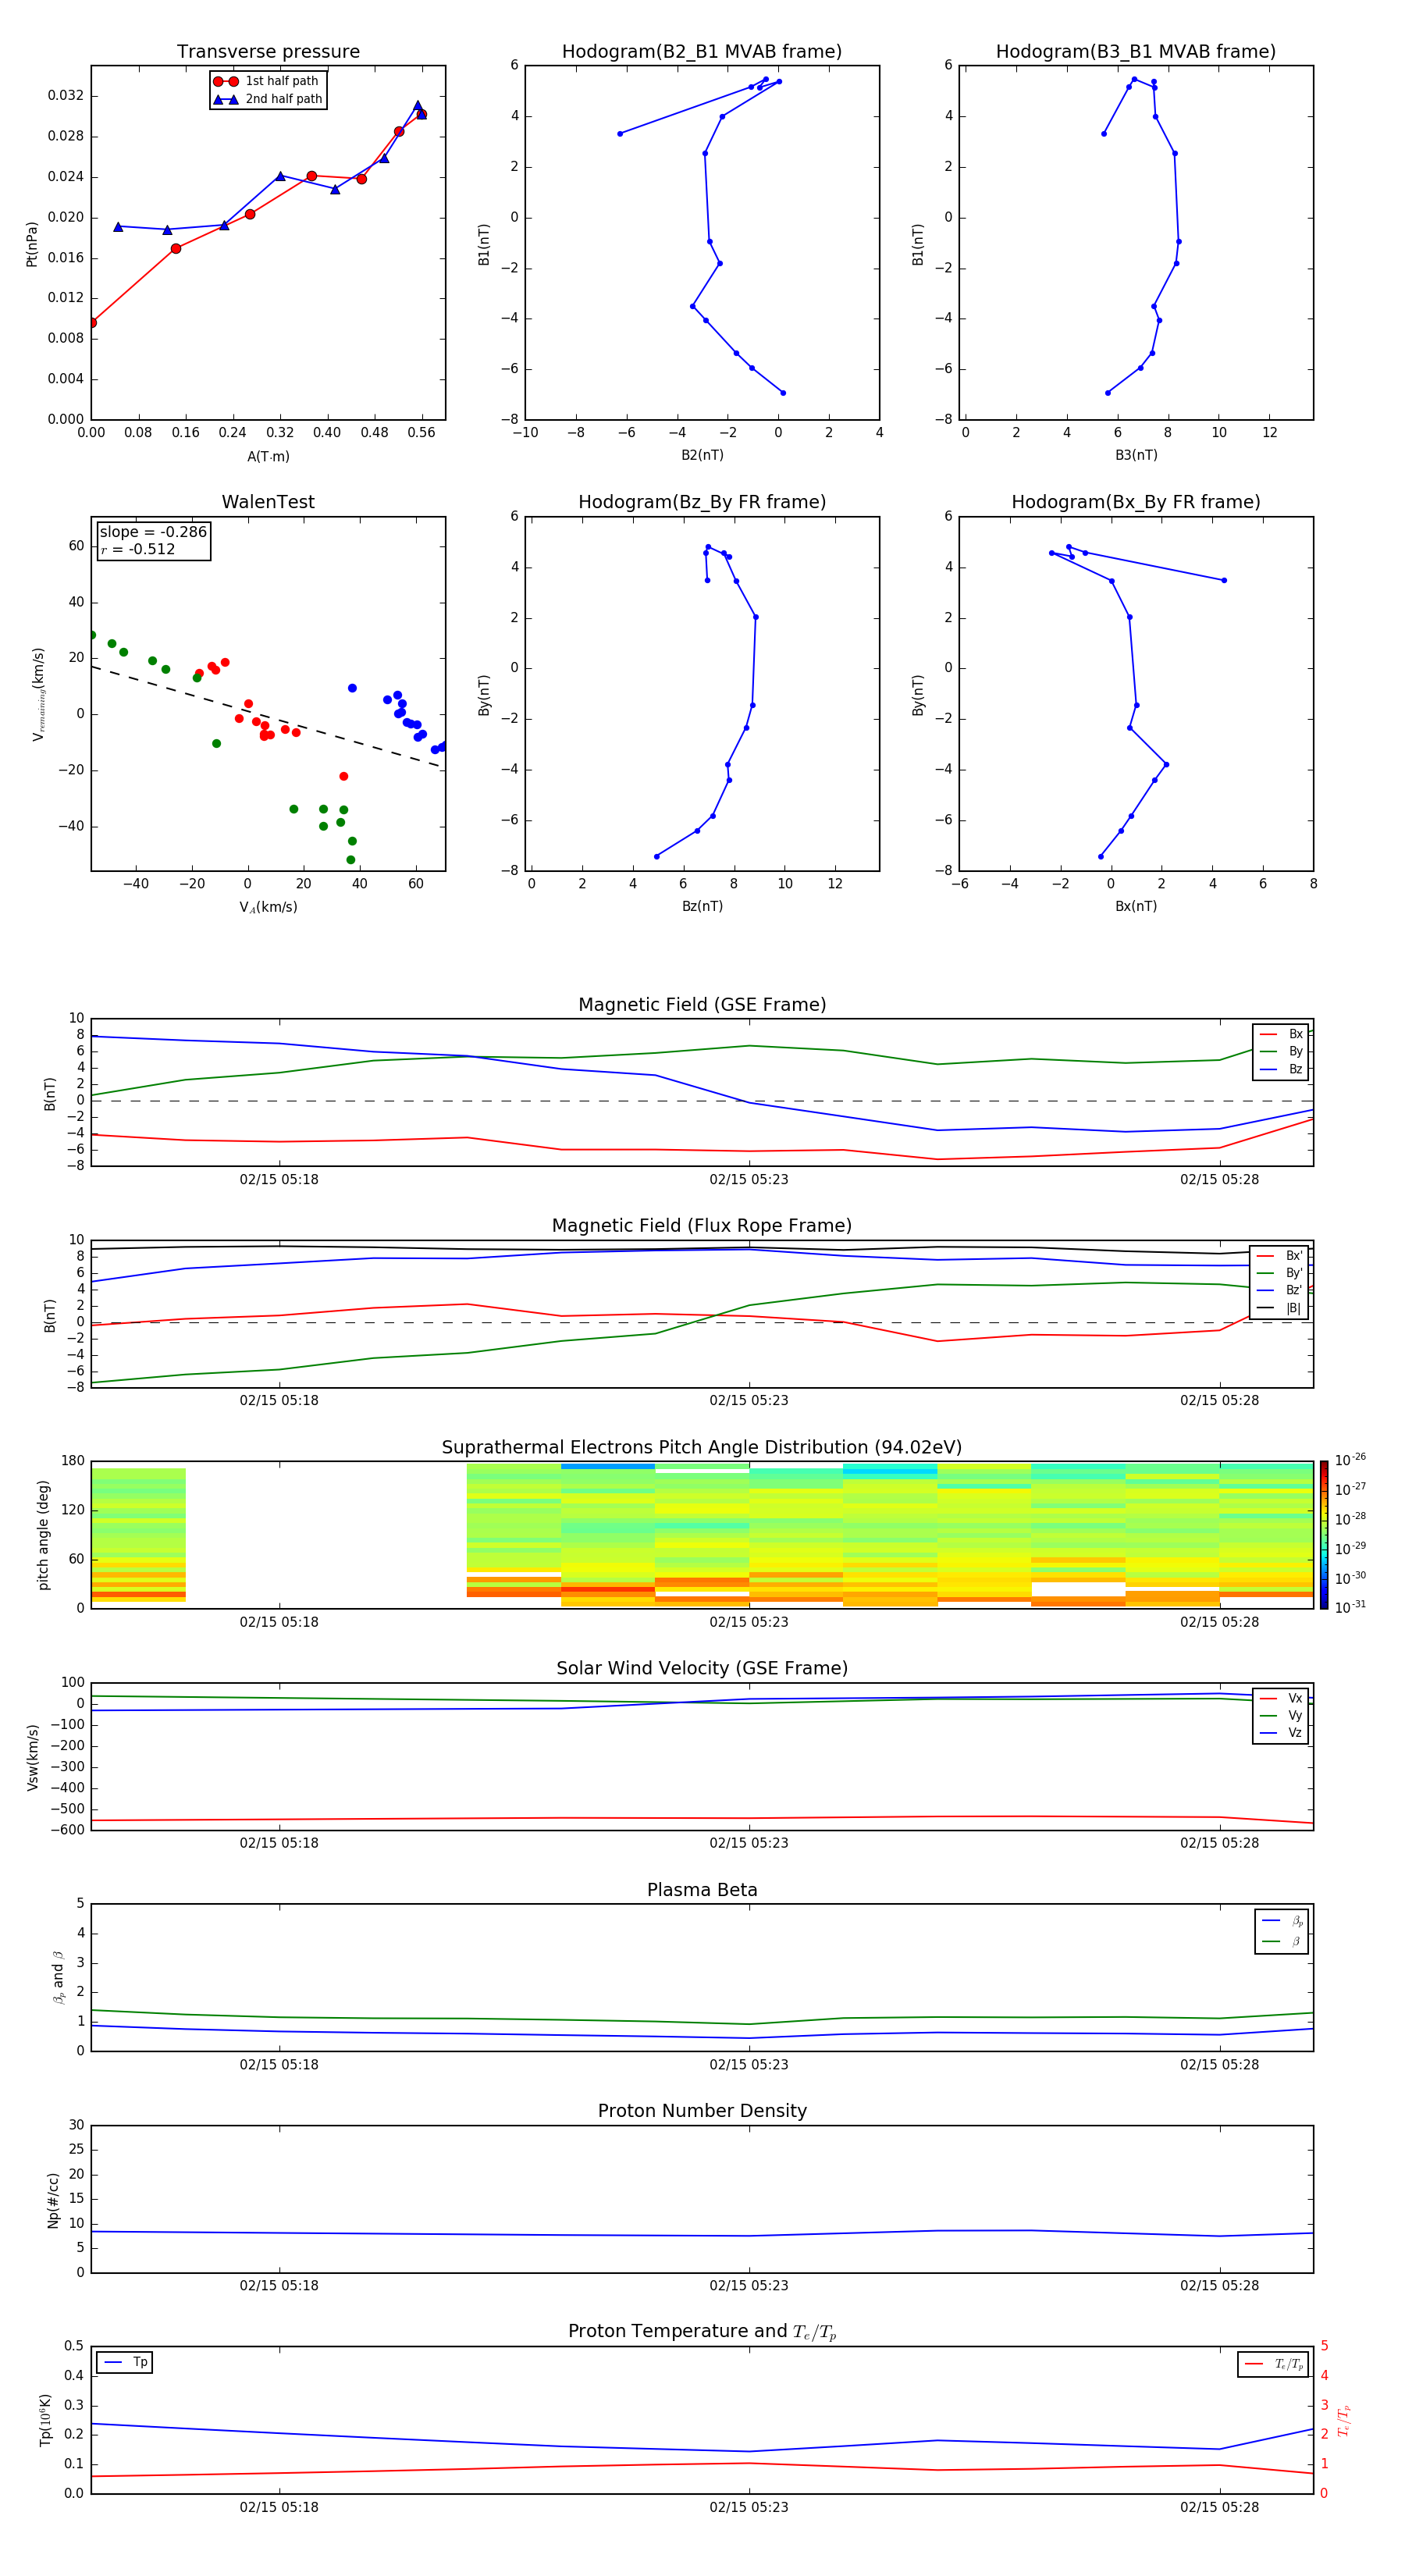Click the 'slope = -0.286' annotation
This screenshot has width=1405, height=2576.
[153, 532]
